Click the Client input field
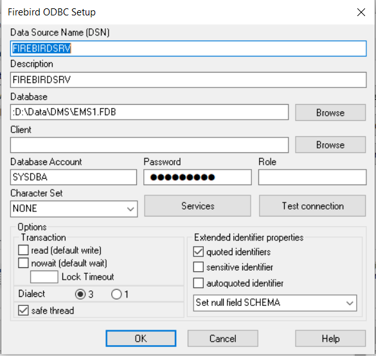The width and height of the screenshot is (376, 356). 149,145
